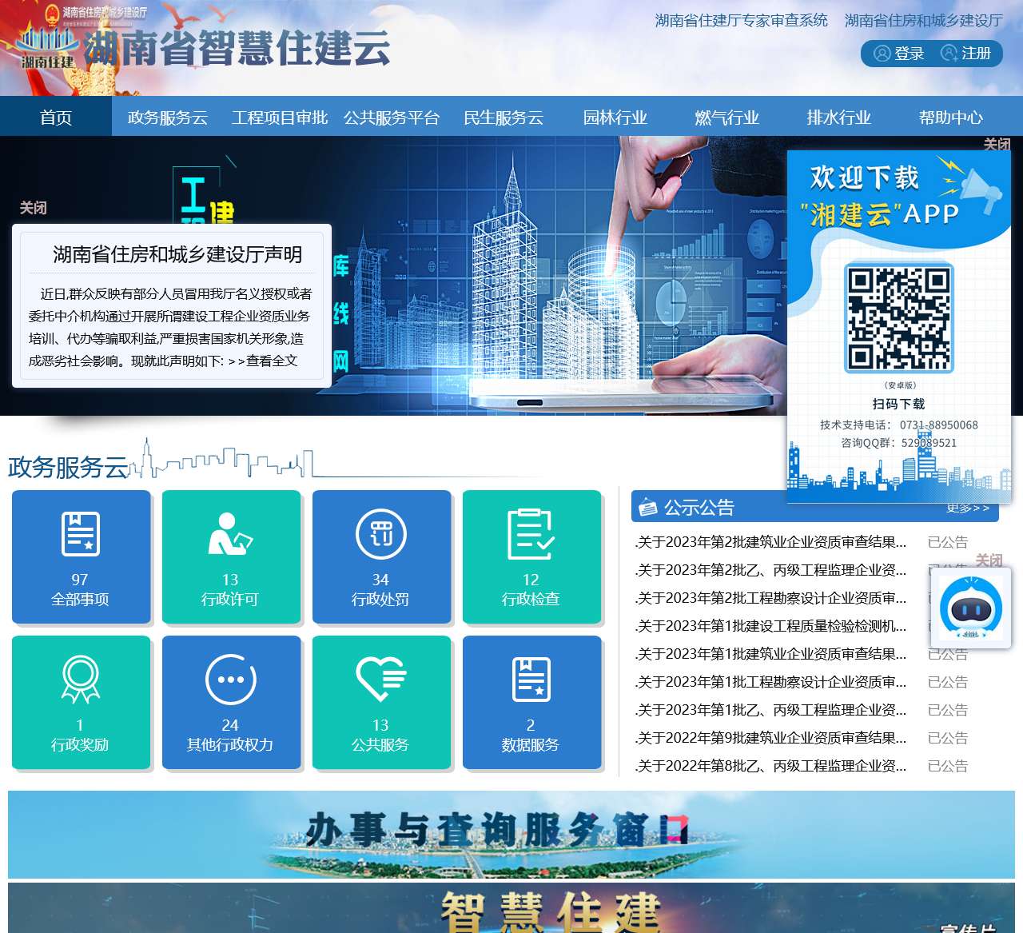
Task: Click the 政务服务云 section heading
Action: tap(68, 467)
